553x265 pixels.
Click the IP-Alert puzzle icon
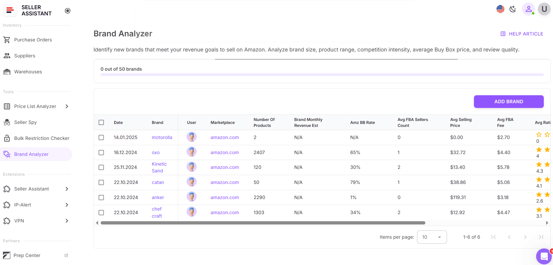tap(7, 205)
